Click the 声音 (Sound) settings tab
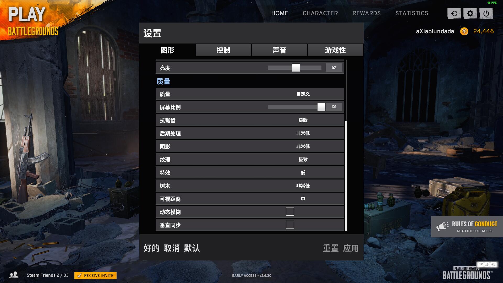Screen dimensions: 503x283 [280, 50]
